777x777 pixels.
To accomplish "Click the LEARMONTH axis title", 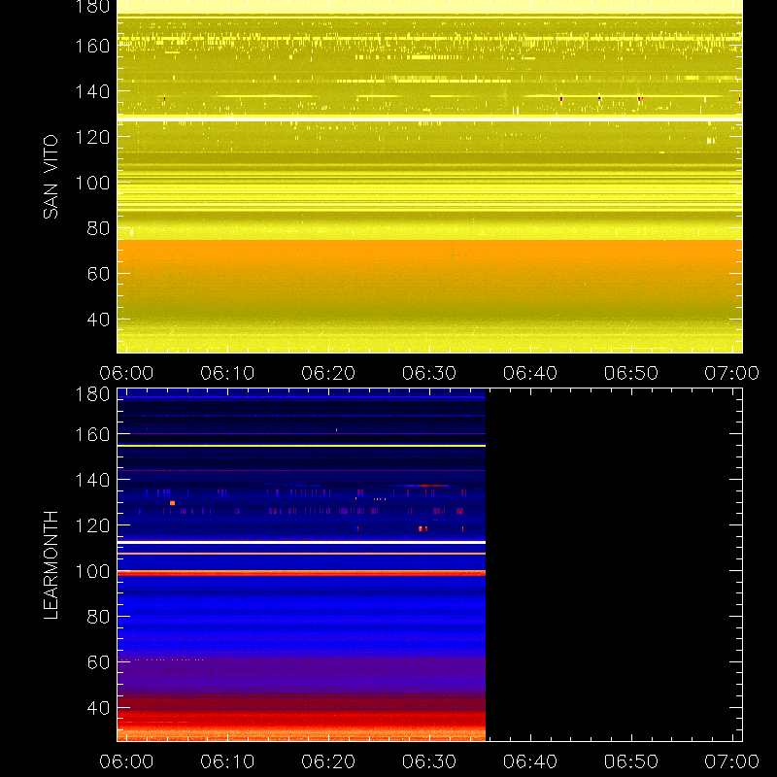I will click(51, 565).
